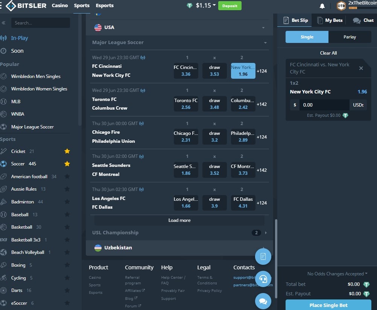377x310 pixels.
Task: Open floating bet slip round button
Action: click(x=263, y=257)
